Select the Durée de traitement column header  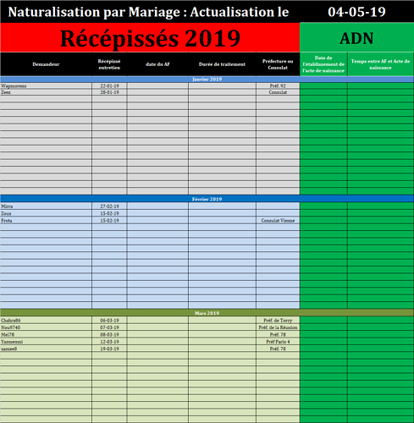pos(222,64)
